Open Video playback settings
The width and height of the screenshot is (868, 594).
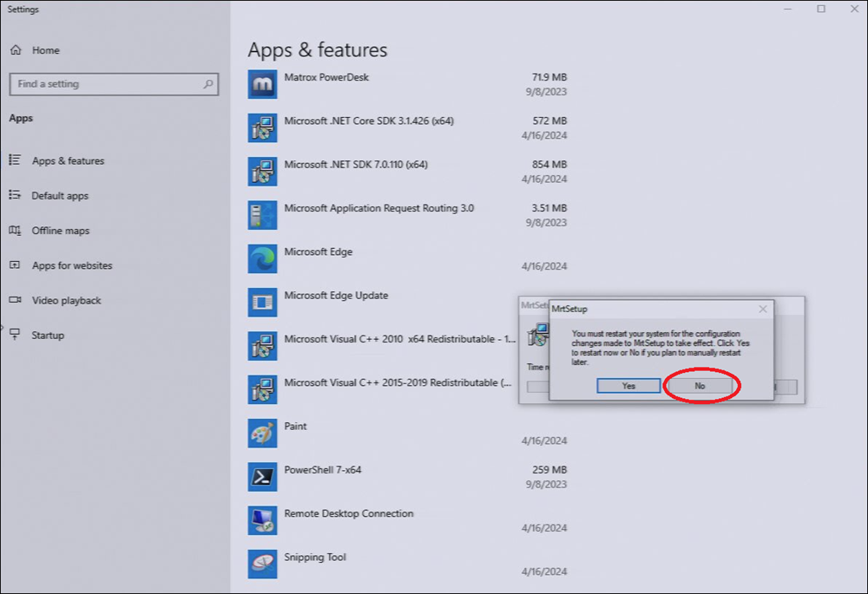(66, 300)
